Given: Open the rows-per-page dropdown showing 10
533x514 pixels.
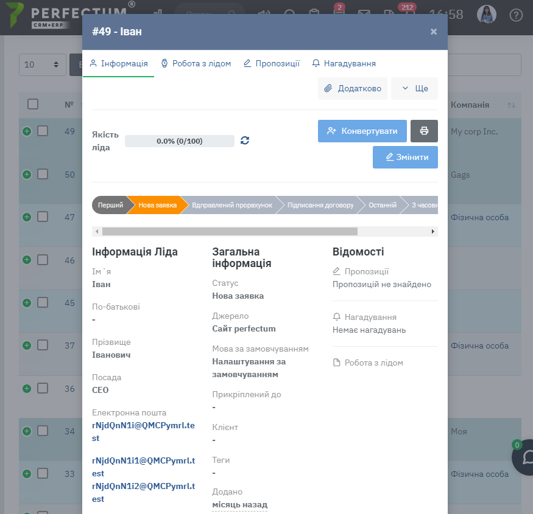Looking at the screenshot, I should click(x=42, y=64).
